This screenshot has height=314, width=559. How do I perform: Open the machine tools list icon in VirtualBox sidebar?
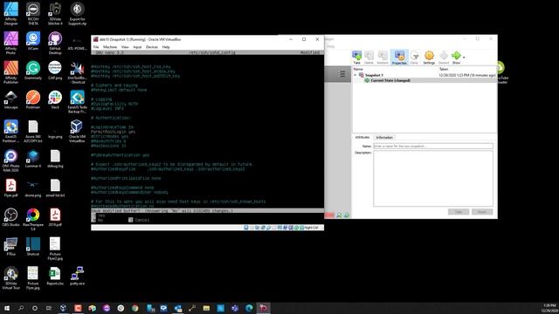342,73
